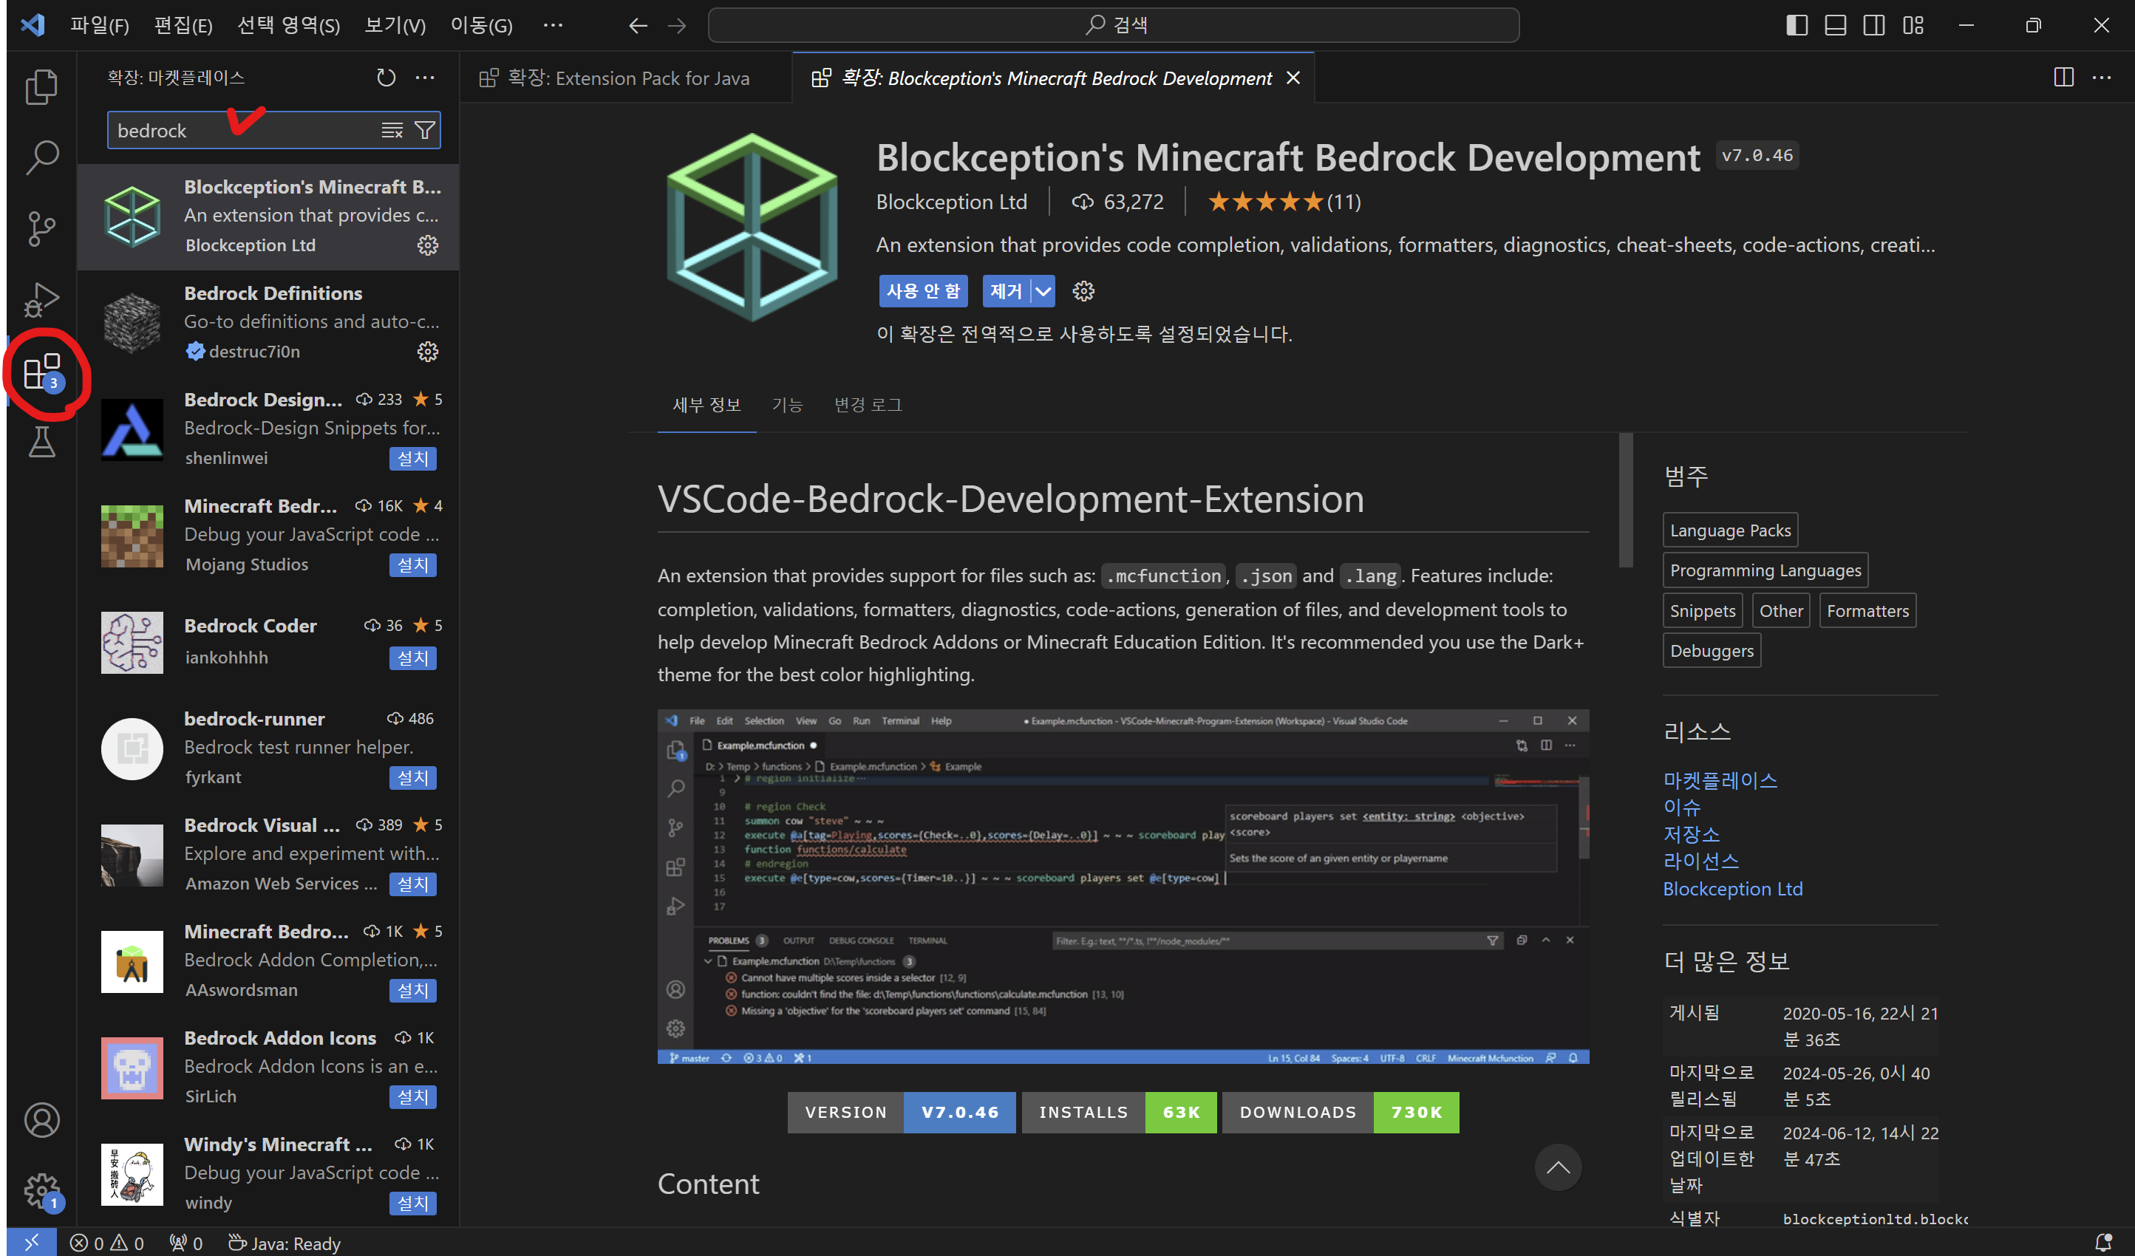Open the Manage gear in activity bar
Image resolution: width=2135 pixels, height=1256 pixels.
[x=41, y=1191]
